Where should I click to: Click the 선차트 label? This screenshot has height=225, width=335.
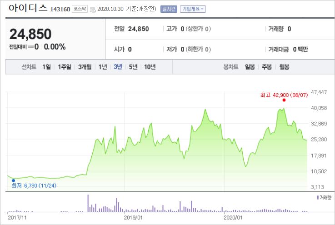(x=29, y=67)
